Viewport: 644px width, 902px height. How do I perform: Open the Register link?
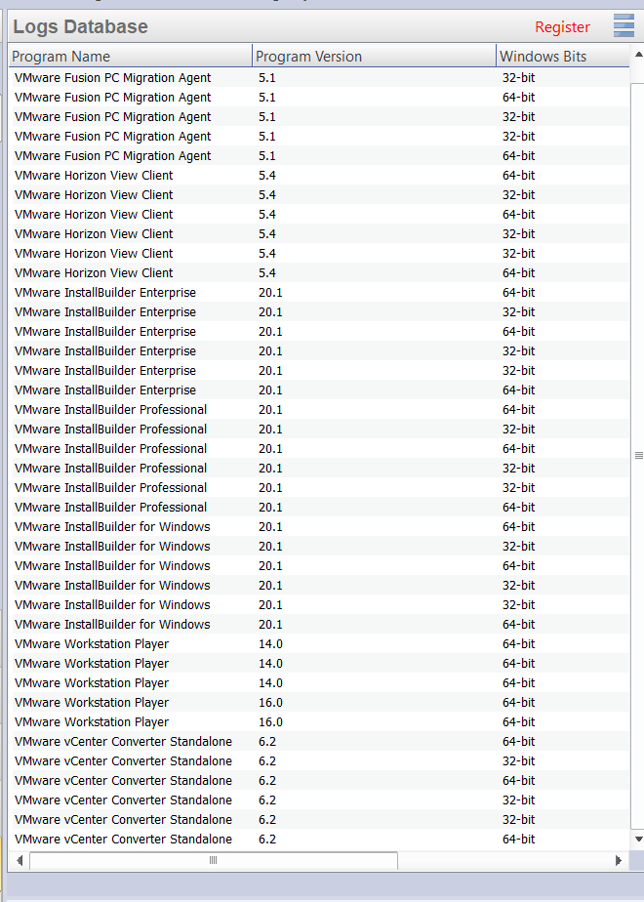(562, 27)
